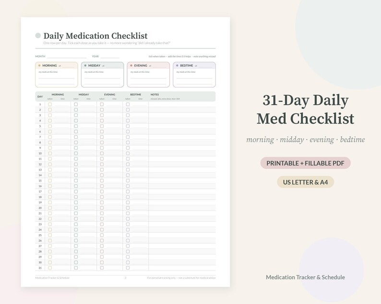Click the Morning card's first meds line

(56, 77)
